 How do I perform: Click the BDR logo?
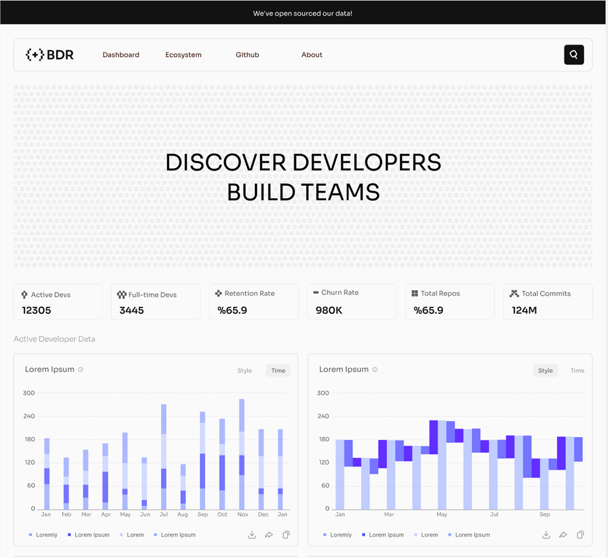(50, 55)
